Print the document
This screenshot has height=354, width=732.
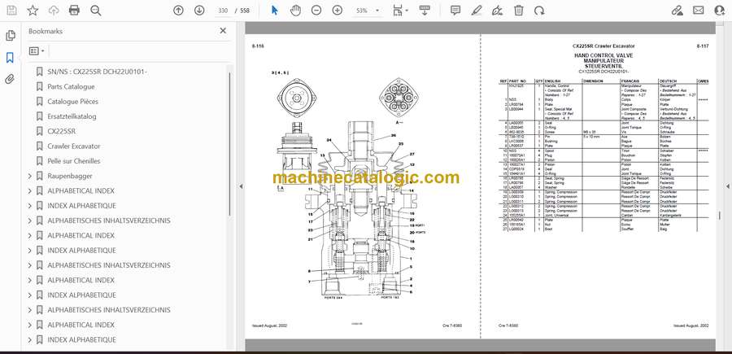coord(74,11)
